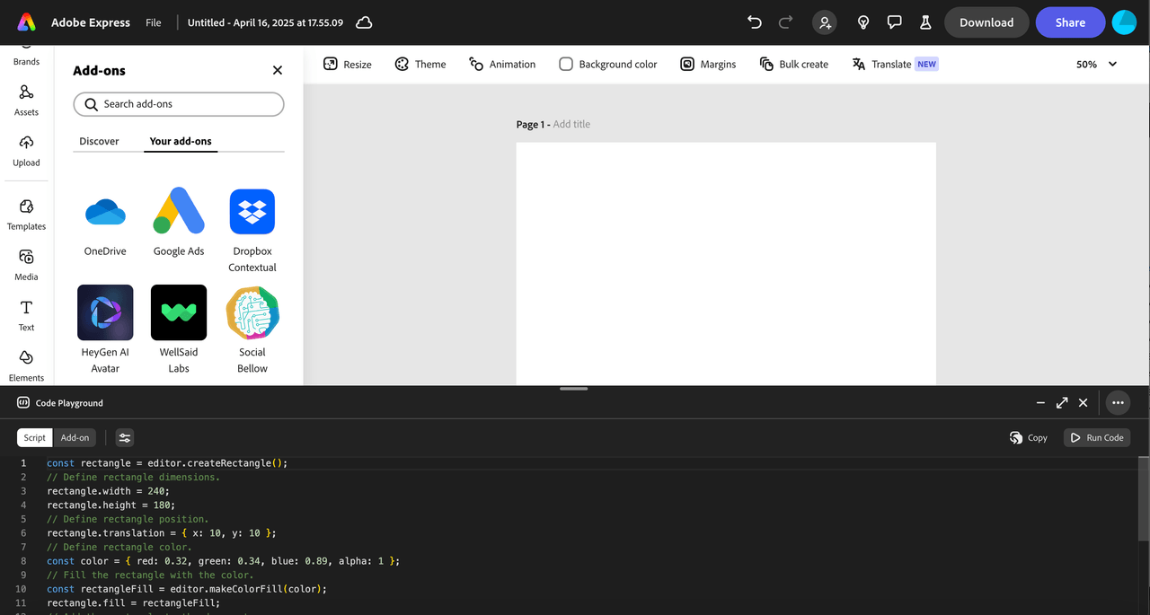This screenshot has width=1150, height=615.
Task: Open the Social Bellow add-on
Action: [x=252, y=329]
